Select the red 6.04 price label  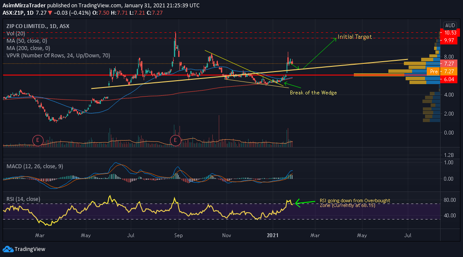(449, 79)
